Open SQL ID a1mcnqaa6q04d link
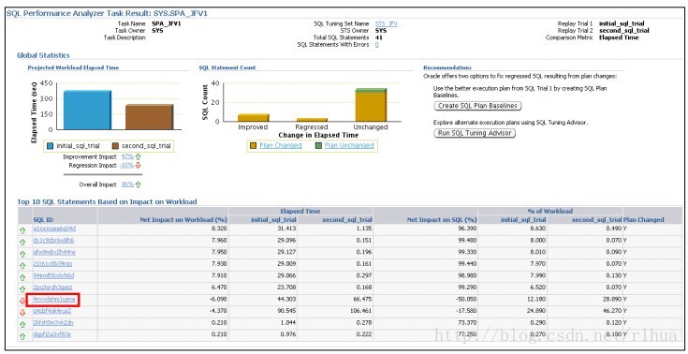 [x=54, y=229]
